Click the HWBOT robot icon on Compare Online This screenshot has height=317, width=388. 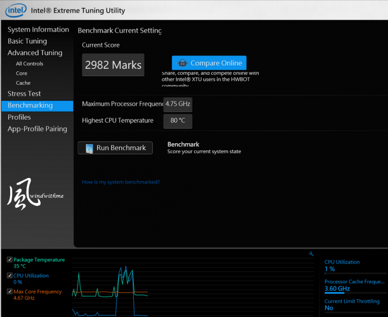point(183,63)
